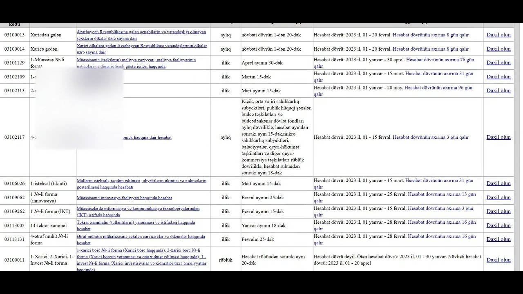Select code cell 03101129
The image size is (523, 294).
(x=15, y=62)
